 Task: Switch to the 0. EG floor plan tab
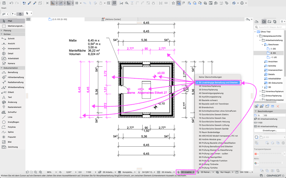58,19
